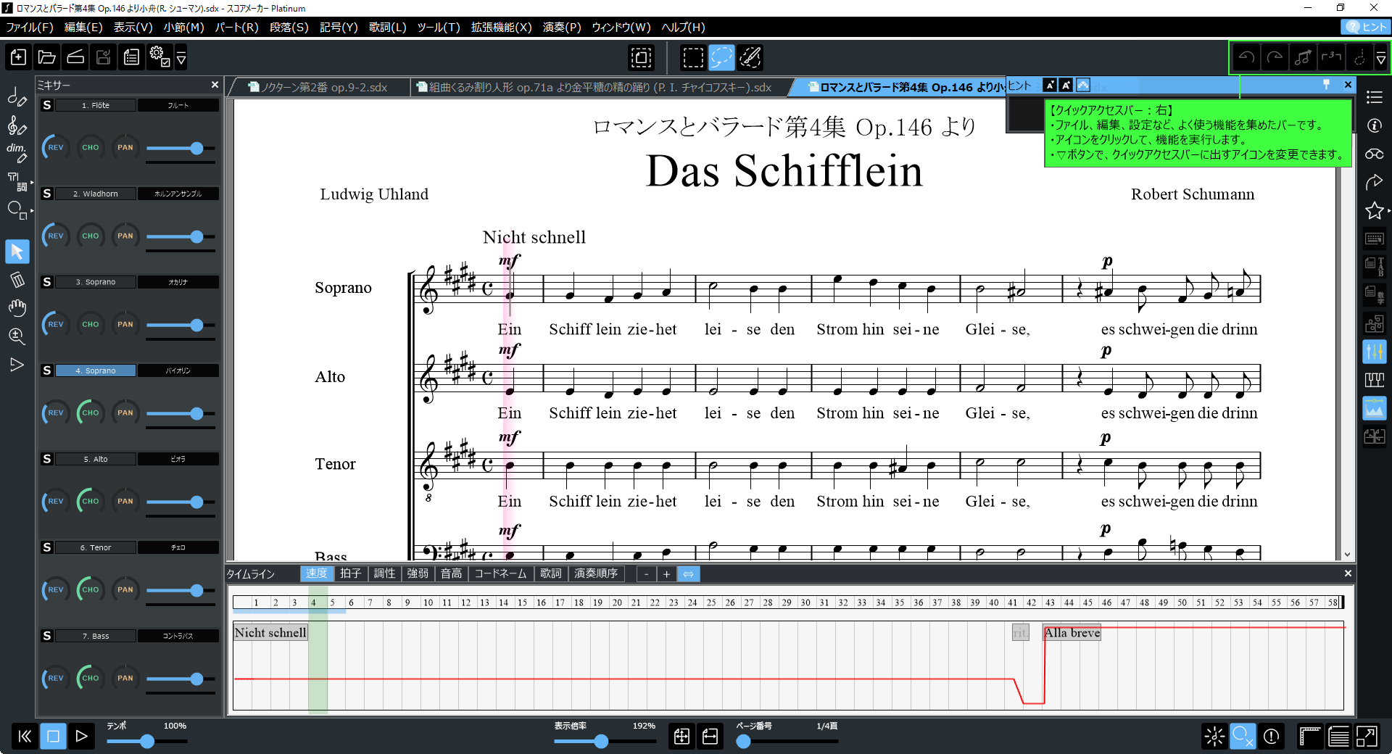The width and height of the screenshot is (1392, 754).
Task: Toggle solo for 1. Flöte
Action: coord(47,105)
